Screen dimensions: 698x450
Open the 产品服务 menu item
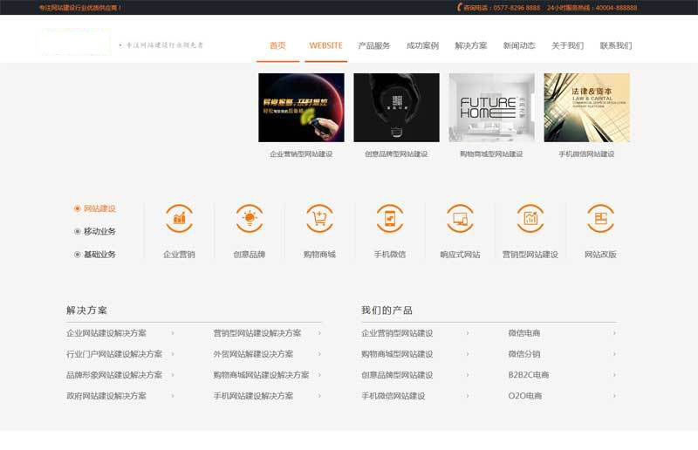373,45
